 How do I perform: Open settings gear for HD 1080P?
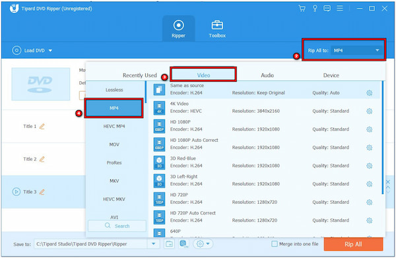click(x=369, y=129)
